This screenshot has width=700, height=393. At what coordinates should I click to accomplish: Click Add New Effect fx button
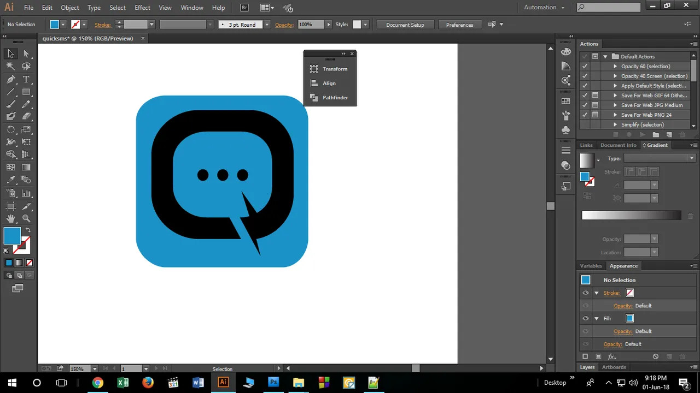pyautogui.click(x=612, y=356)
